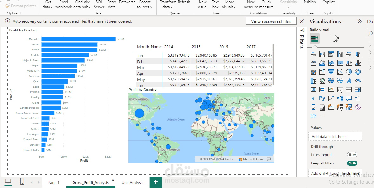Expand the Filters pane

[x=302, y=38]
